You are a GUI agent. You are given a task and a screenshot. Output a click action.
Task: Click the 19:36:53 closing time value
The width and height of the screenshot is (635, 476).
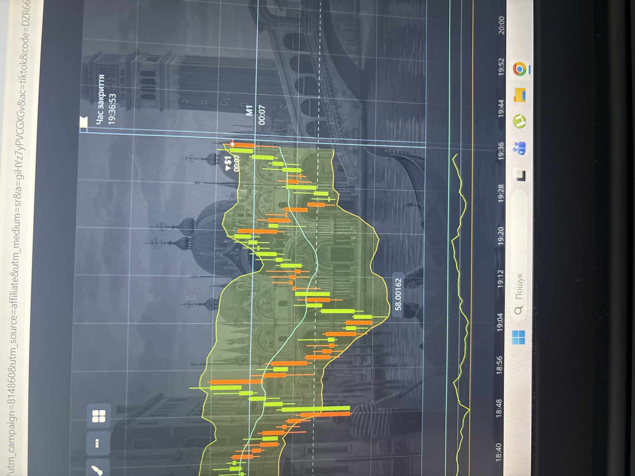[112, 109]
